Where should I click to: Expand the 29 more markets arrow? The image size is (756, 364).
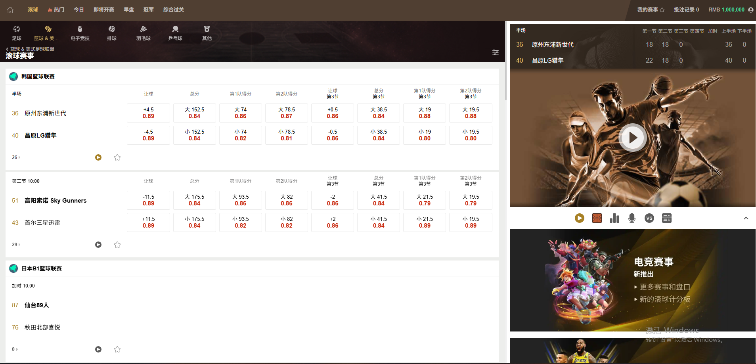pos(16,245)
